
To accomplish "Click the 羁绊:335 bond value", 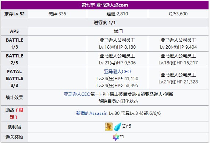I will click(57, 14).
